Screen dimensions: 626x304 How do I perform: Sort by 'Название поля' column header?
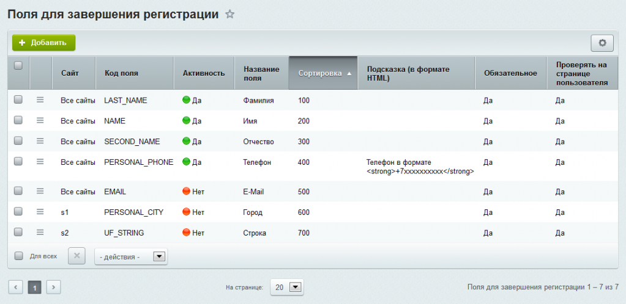[x=261, y=73]
